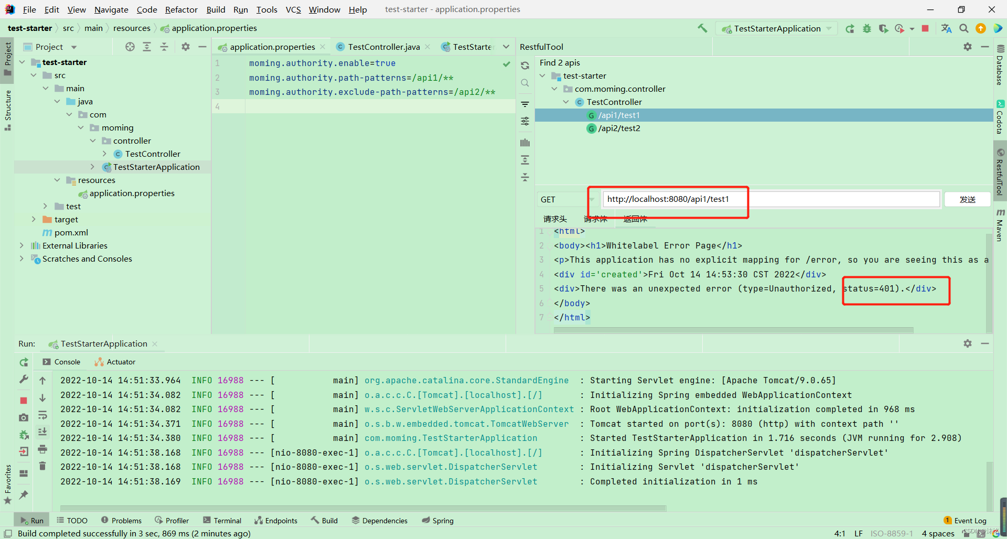Take a thread dump with the camera icon
This screenshot has width=1007, height=539.
tap(23, 418)
